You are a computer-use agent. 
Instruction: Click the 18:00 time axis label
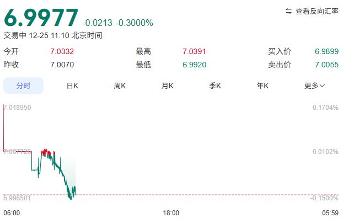pos(170,213)
